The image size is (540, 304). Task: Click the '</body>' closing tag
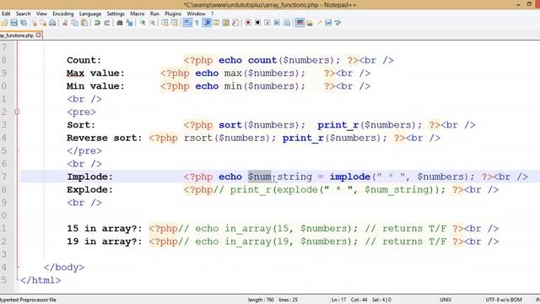64,268
